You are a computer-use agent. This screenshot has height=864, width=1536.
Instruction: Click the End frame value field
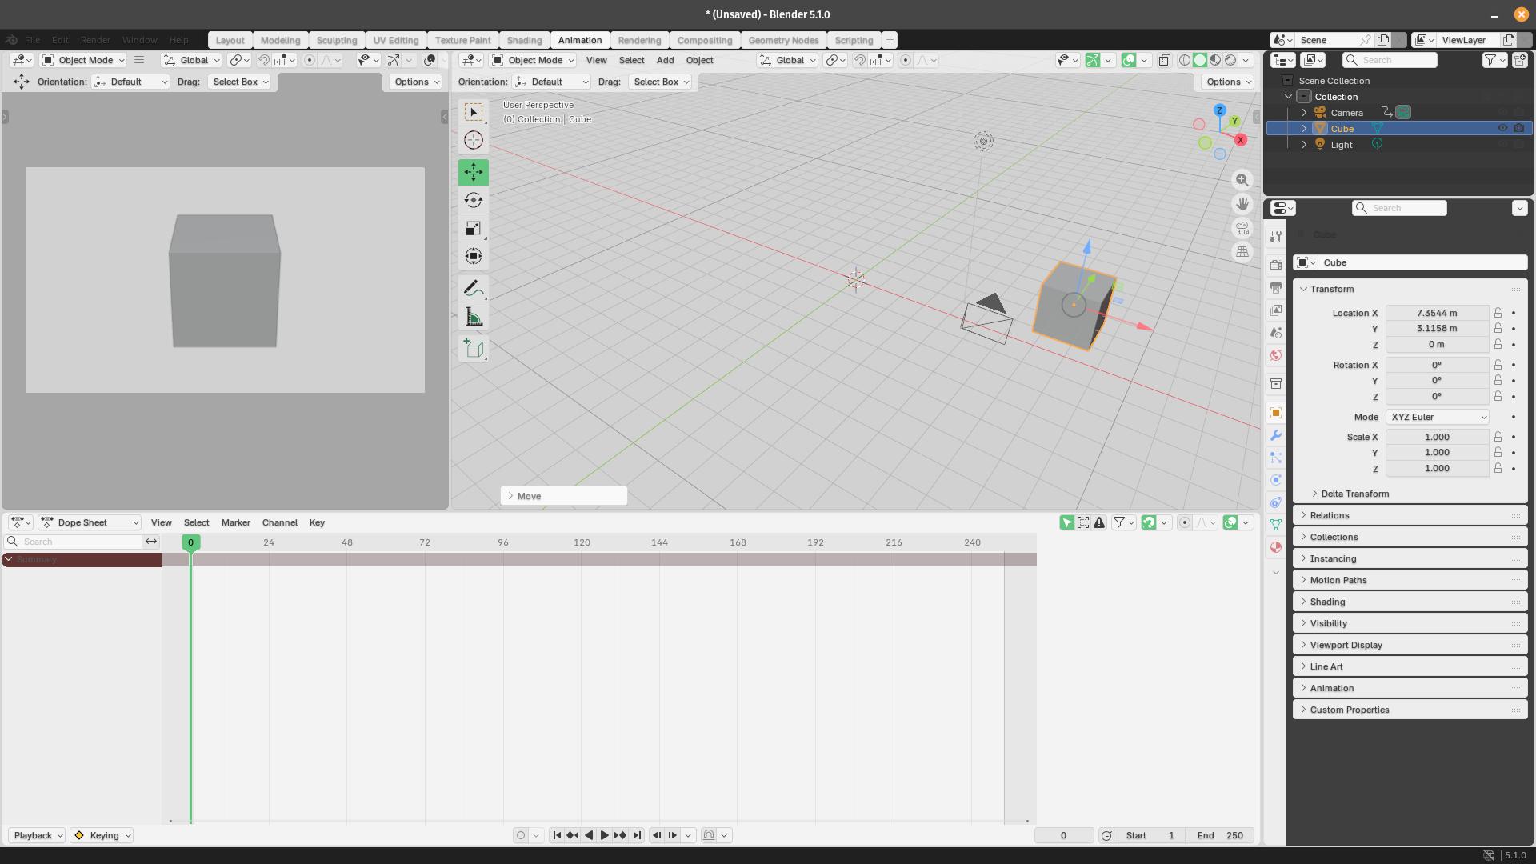(x=1221, y=835)
